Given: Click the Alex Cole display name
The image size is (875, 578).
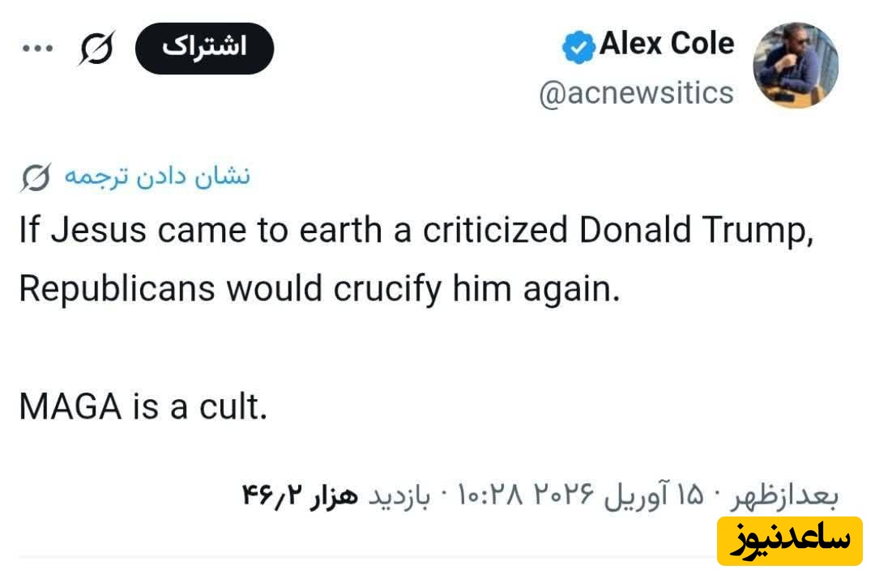Looking at the screenshot, I should point(667,44).
